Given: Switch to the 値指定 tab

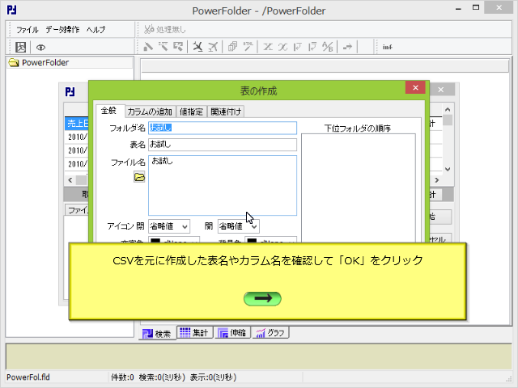Looking at the screenshot, I should [191, 112].
